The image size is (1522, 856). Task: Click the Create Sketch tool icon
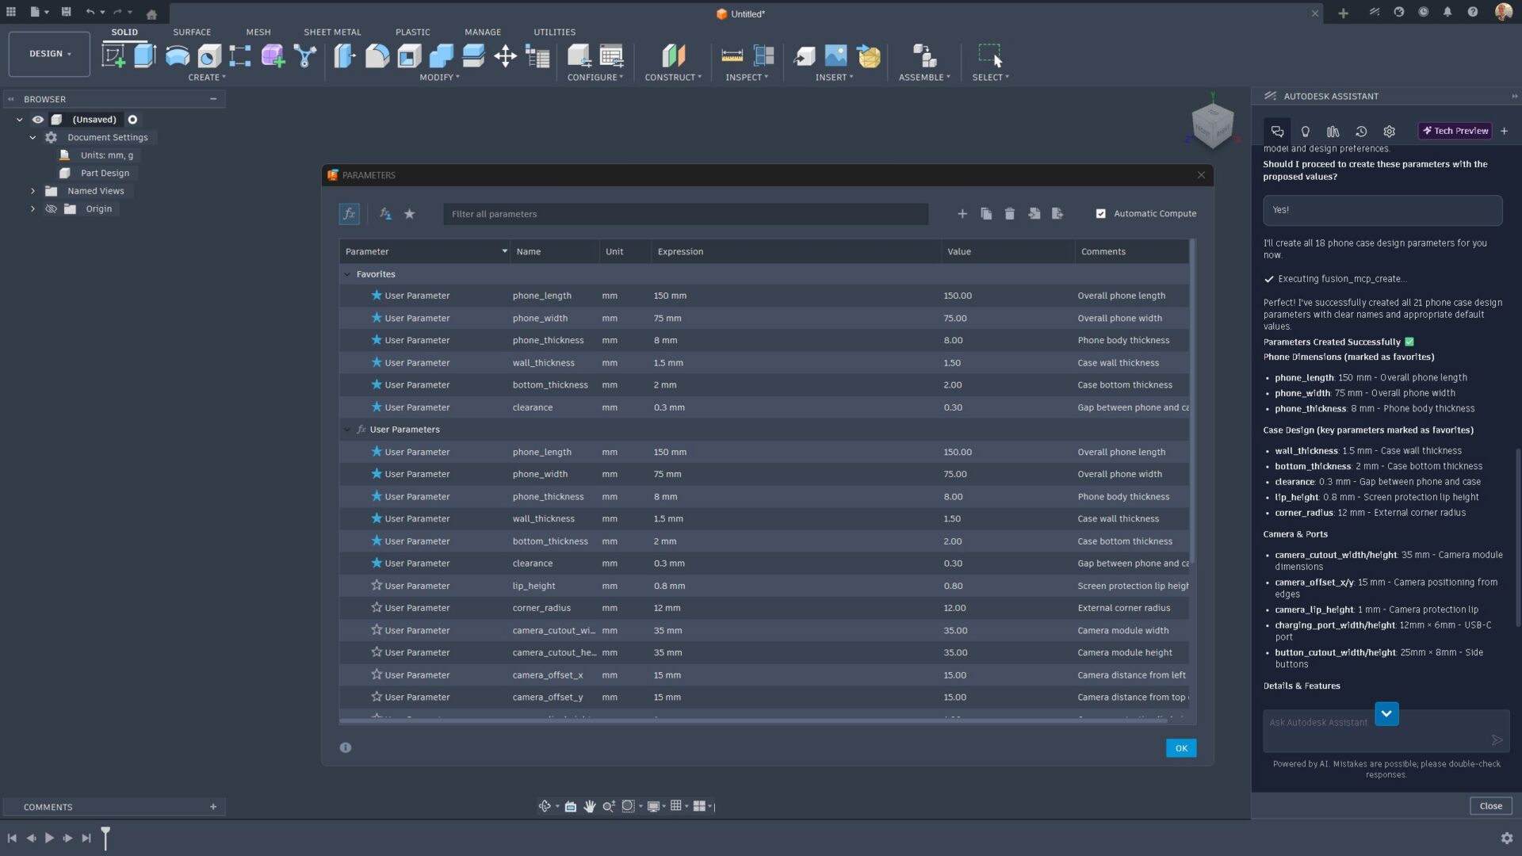click(x=113, y=55)
